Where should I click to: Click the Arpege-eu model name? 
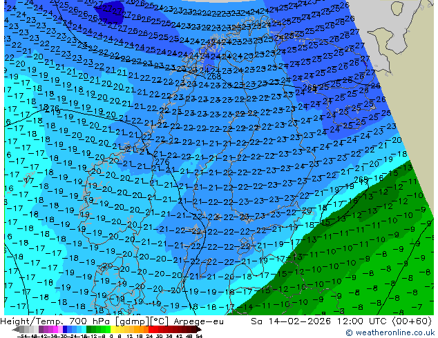198,321
